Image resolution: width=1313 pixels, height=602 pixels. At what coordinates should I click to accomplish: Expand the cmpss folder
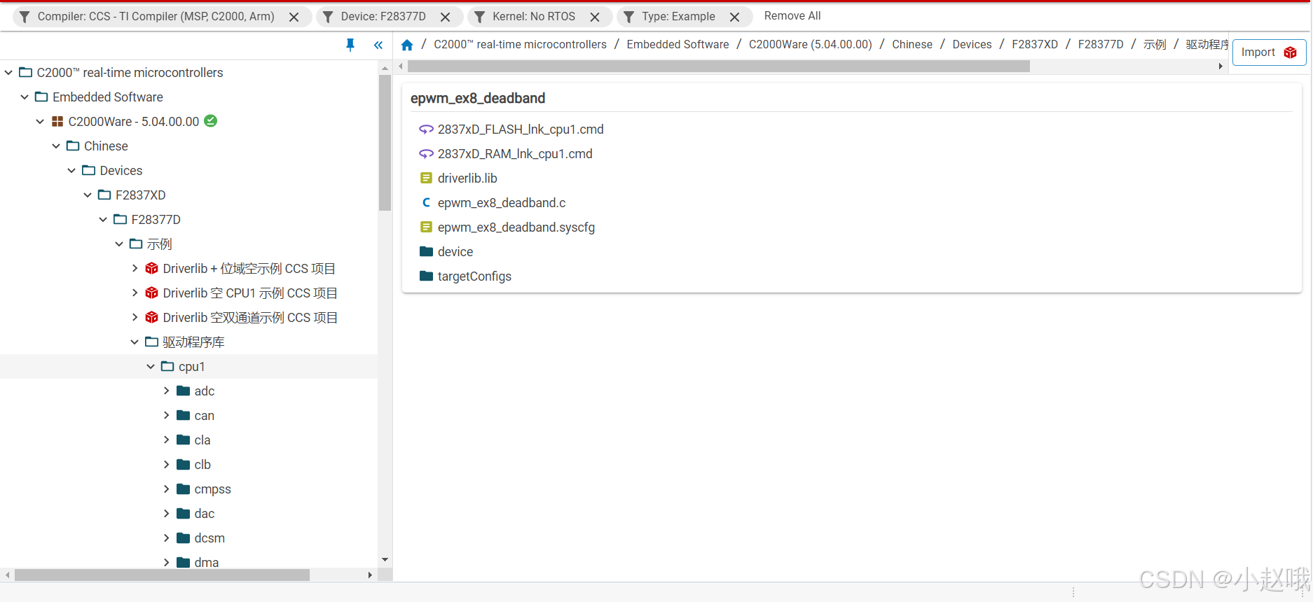click(167, 489)
